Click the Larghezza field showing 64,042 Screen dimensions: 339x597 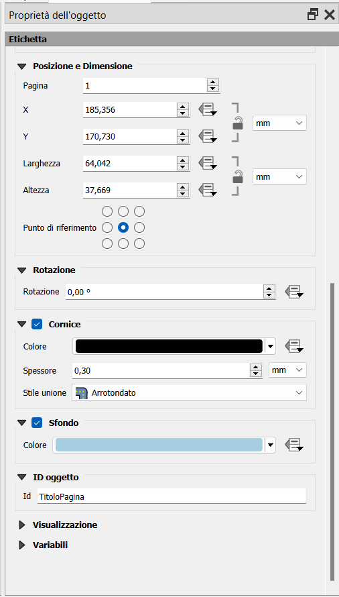[130, 164]
